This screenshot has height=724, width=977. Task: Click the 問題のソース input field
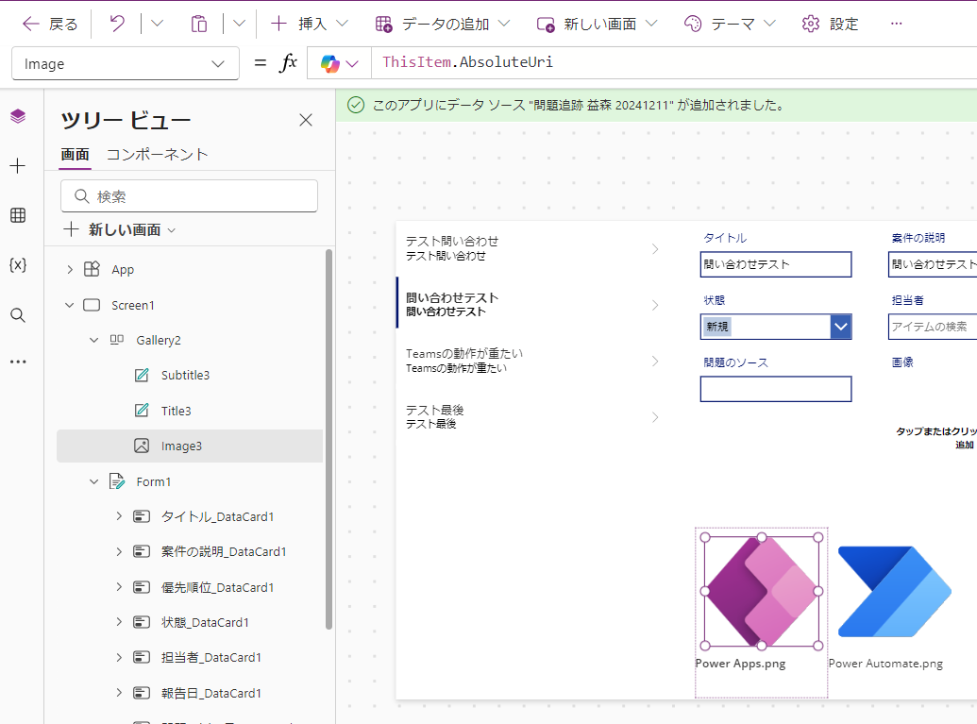[776, 389]
